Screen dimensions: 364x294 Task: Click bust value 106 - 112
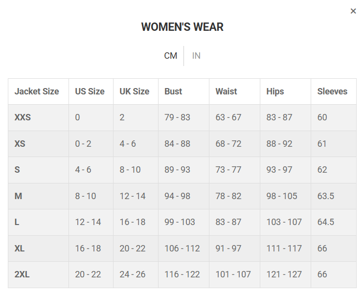coord(182,249)
